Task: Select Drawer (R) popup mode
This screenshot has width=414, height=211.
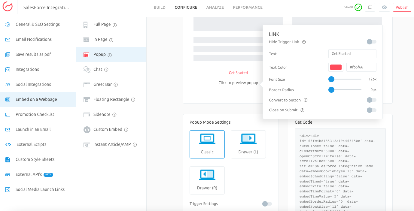Action: pyautogui.click(x=207, y=180)
